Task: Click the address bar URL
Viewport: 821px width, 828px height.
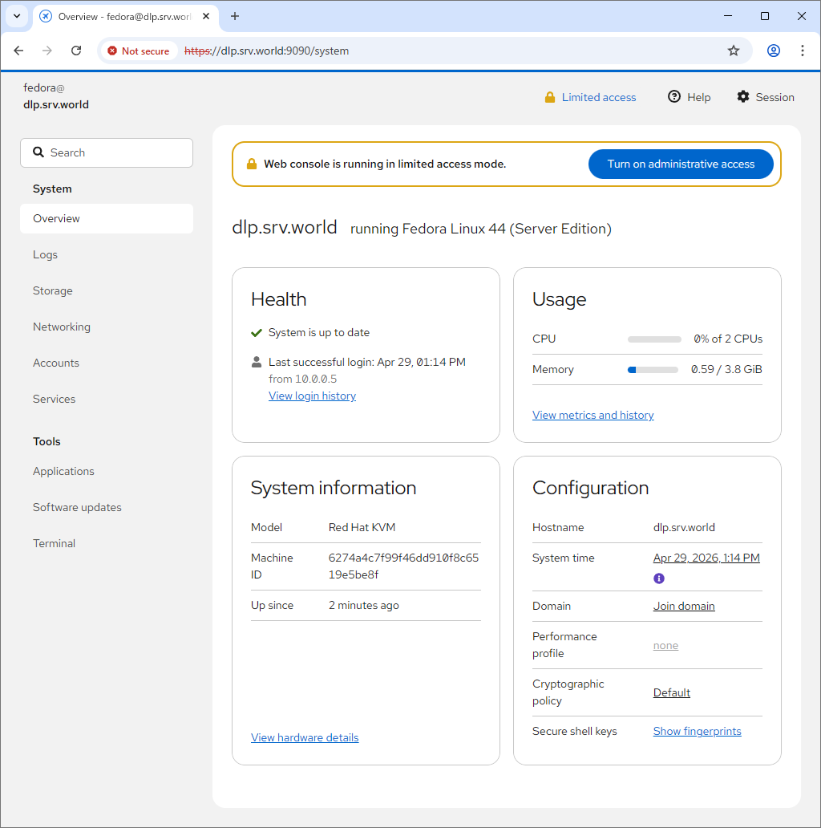Action: pyautogui.click(x=266, y=51)
